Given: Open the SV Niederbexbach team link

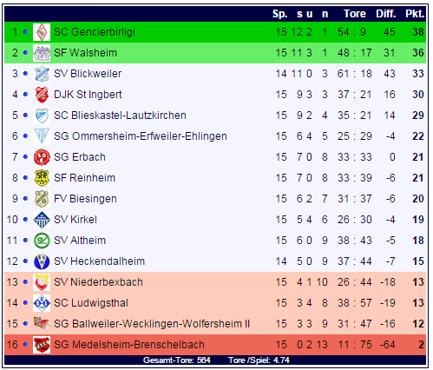Looking at the screenshot, I should 98,282.
